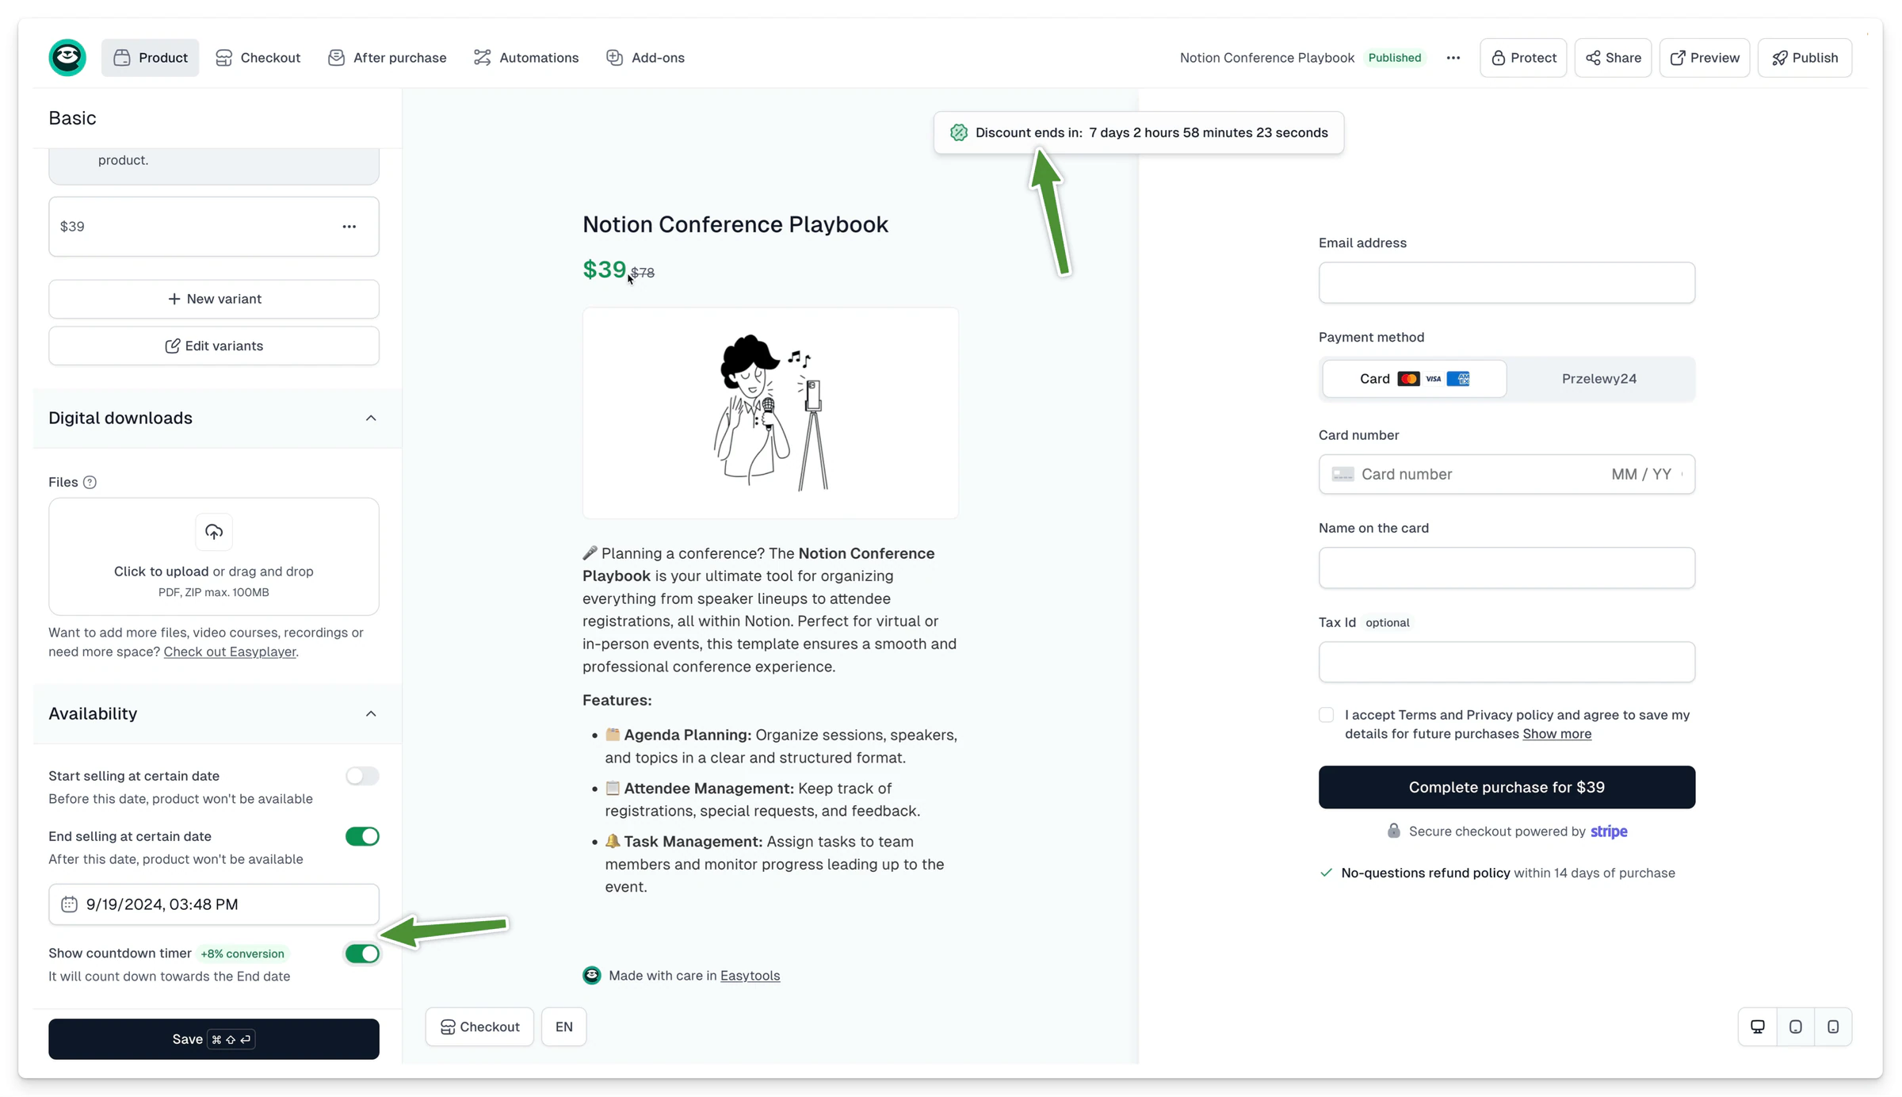Open the $39 variant options menu

coord(349,227)
